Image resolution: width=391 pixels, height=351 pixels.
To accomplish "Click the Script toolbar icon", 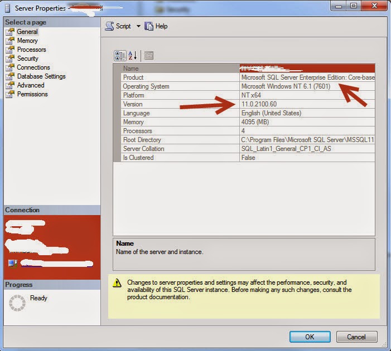I will coord(109,26).
